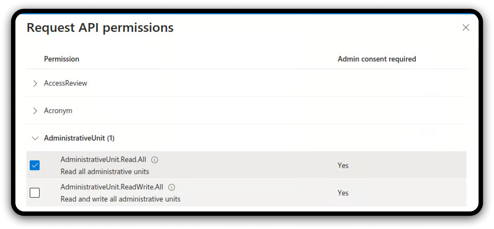Expand the AccessReview chevron arrow

(35, 83)
